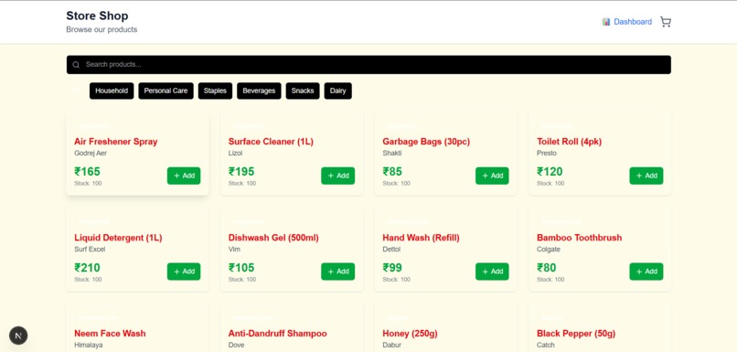The height and width of the screenshot is (352, 737).
Task: Select the Dishwash Gel (500ml) title
Action: coord(273,238)
